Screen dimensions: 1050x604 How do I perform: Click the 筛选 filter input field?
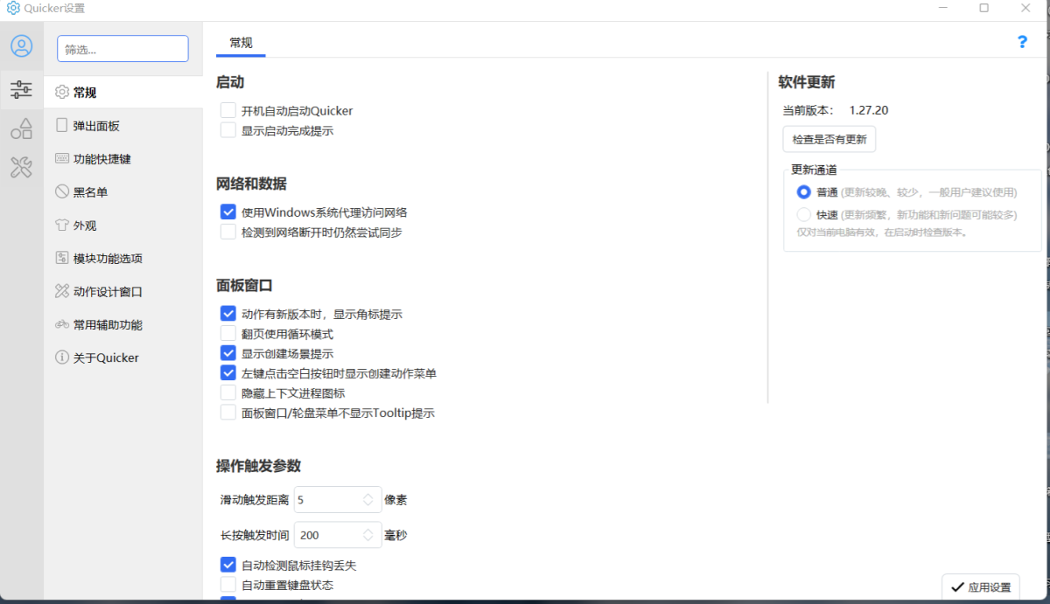[122, 49]
